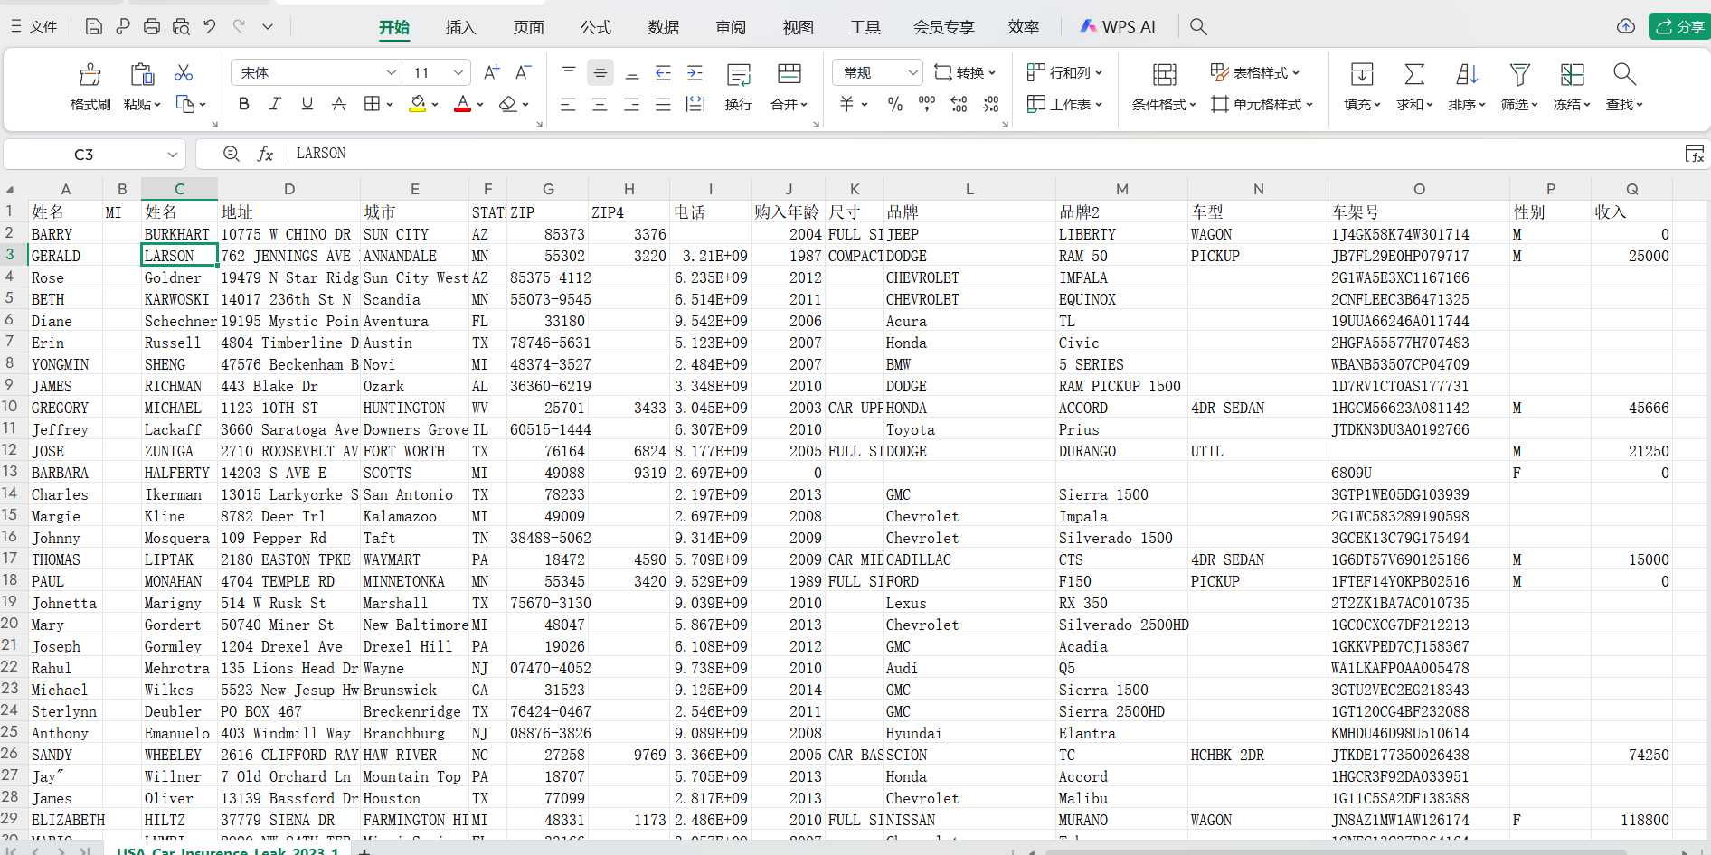Toggle align text right
The height and width of the screenshot is (855, 1711).
coord(631,104)
